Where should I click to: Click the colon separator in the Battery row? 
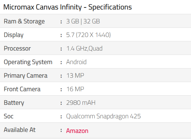[x=61, y=103]
